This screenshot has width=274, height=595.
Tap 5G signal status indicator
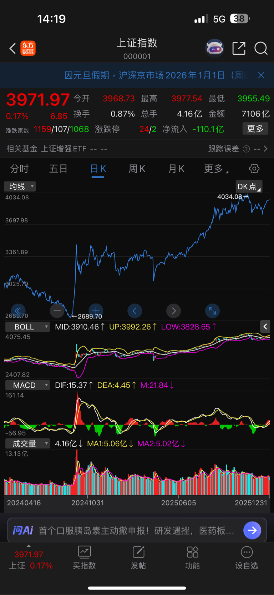(219, 19)
